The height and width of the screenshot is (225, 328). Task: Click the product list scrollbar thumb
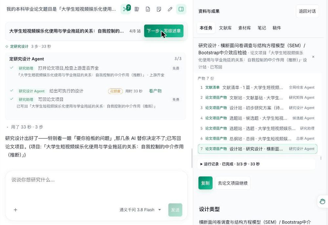coord(321,158)
